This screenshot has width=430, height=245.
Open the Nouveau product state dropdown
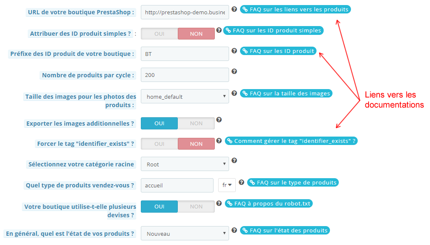(185, 234)
